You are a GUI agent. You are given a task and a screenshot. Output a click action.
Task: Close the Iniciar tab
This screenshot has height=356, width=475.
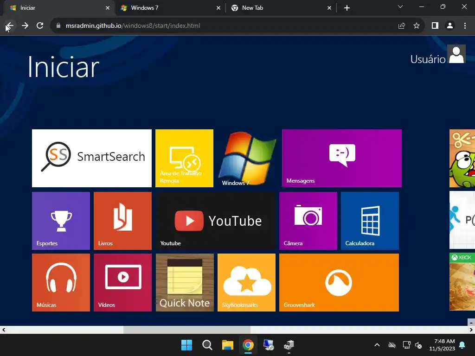(x=108, y=8)
